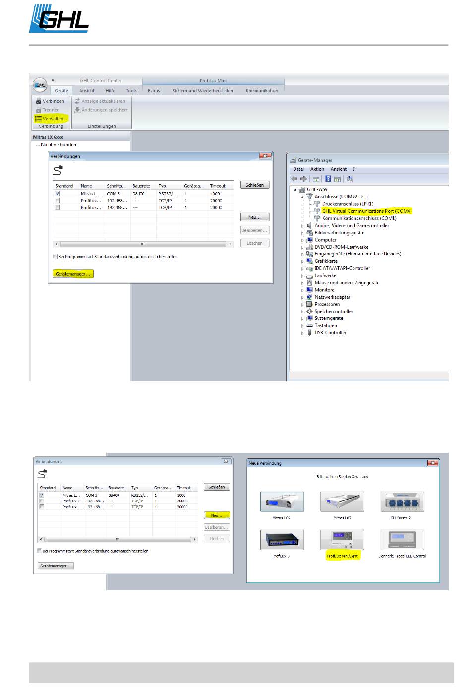Click horizontal scrollbar in lower Verbindungen list
Image resolution: width=471 pixels, height=688 pixels.
pyautogui.click(x=118, y=539)
